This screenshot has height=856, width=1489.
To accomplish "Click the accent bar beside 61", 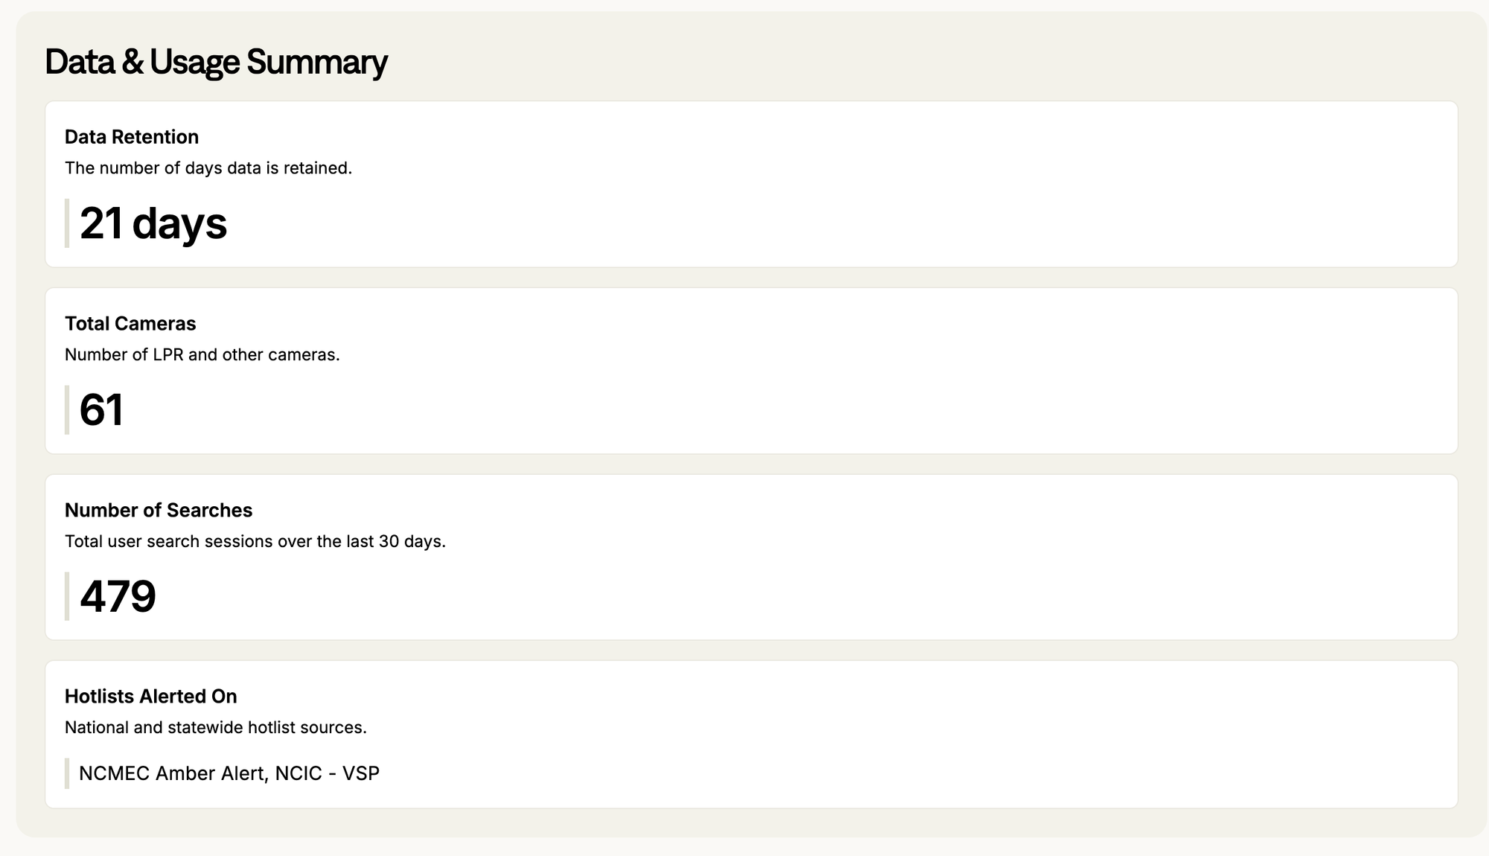I will [67, 410].
